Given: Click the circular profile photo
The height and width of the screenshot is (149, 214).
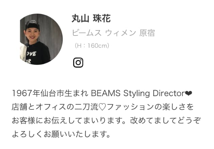Looking at the screenshot, I should click(x=41, y=39).
